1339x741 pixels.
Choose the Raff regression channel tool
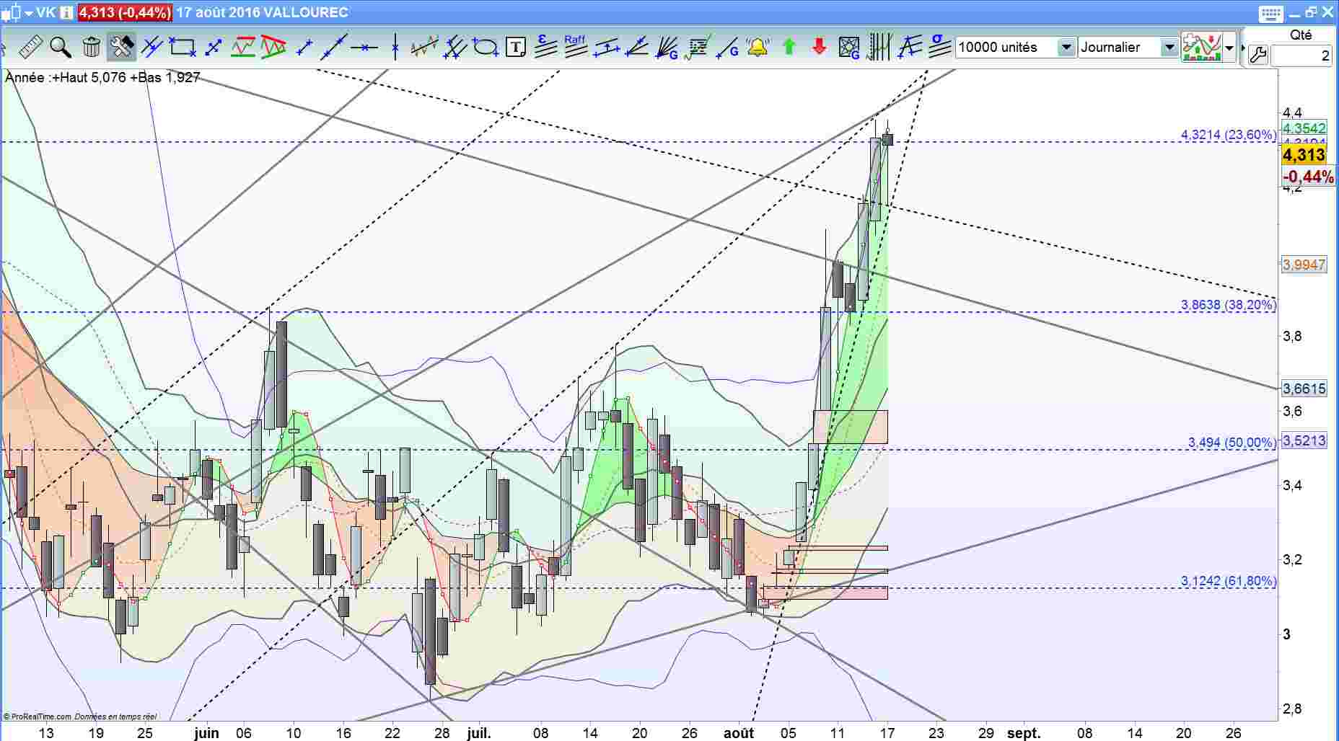pyautogui.click(x=576, y=48)
